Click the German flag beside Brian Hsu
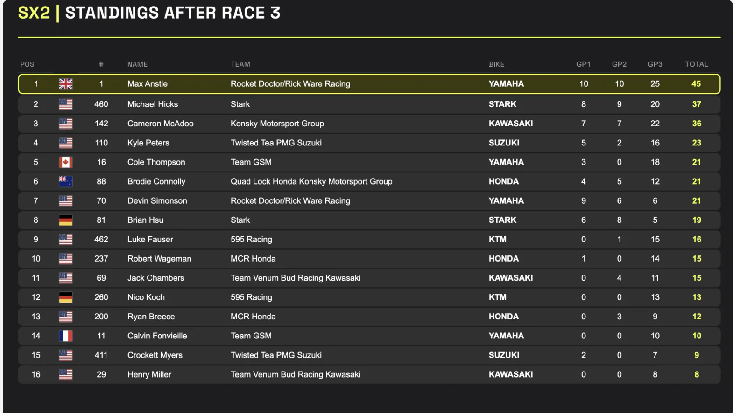The width and height of the screenshot is (733, 413). 65,220
